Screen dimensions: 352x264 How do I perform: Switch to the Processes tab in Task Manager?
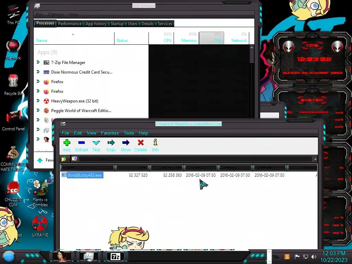(x=45, y=23)
